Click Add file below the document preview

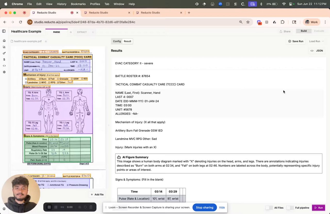(x=97, y=194)
